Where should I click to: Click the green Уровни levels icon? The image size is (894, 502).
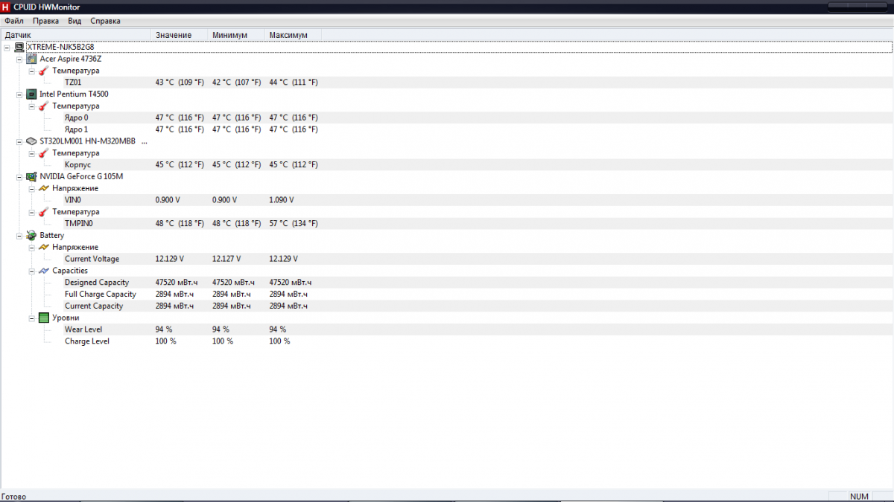(44, 318)
